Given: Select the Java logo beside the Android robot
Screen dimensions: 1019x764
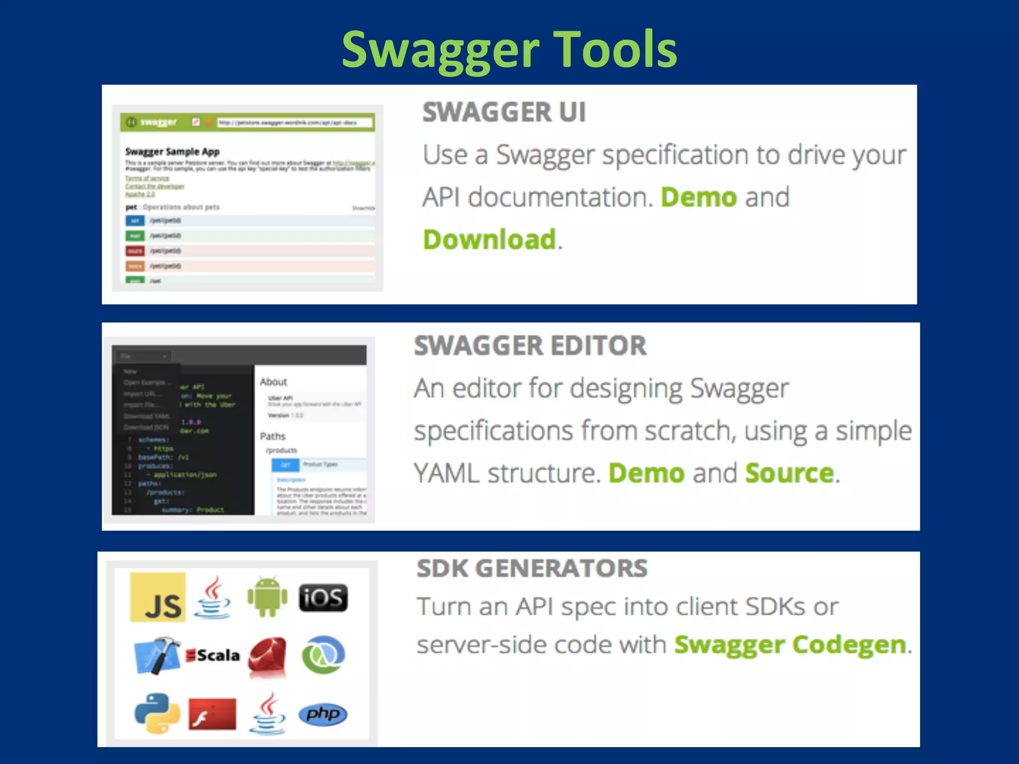Looking at the screenshot, I should click(212, 597).
